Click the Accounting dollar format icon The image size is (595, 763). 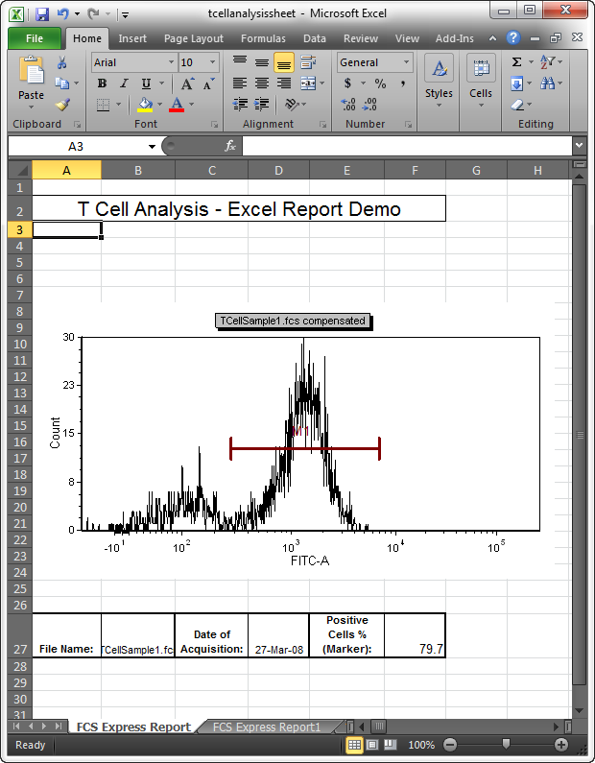point(347,83)
